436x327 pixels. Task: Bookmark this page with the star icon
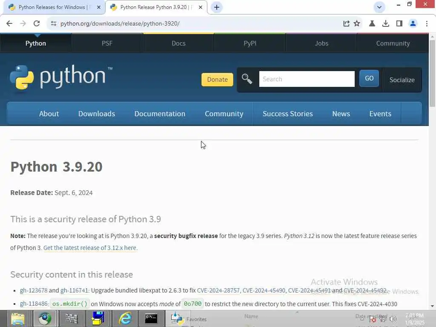(357, 24)
